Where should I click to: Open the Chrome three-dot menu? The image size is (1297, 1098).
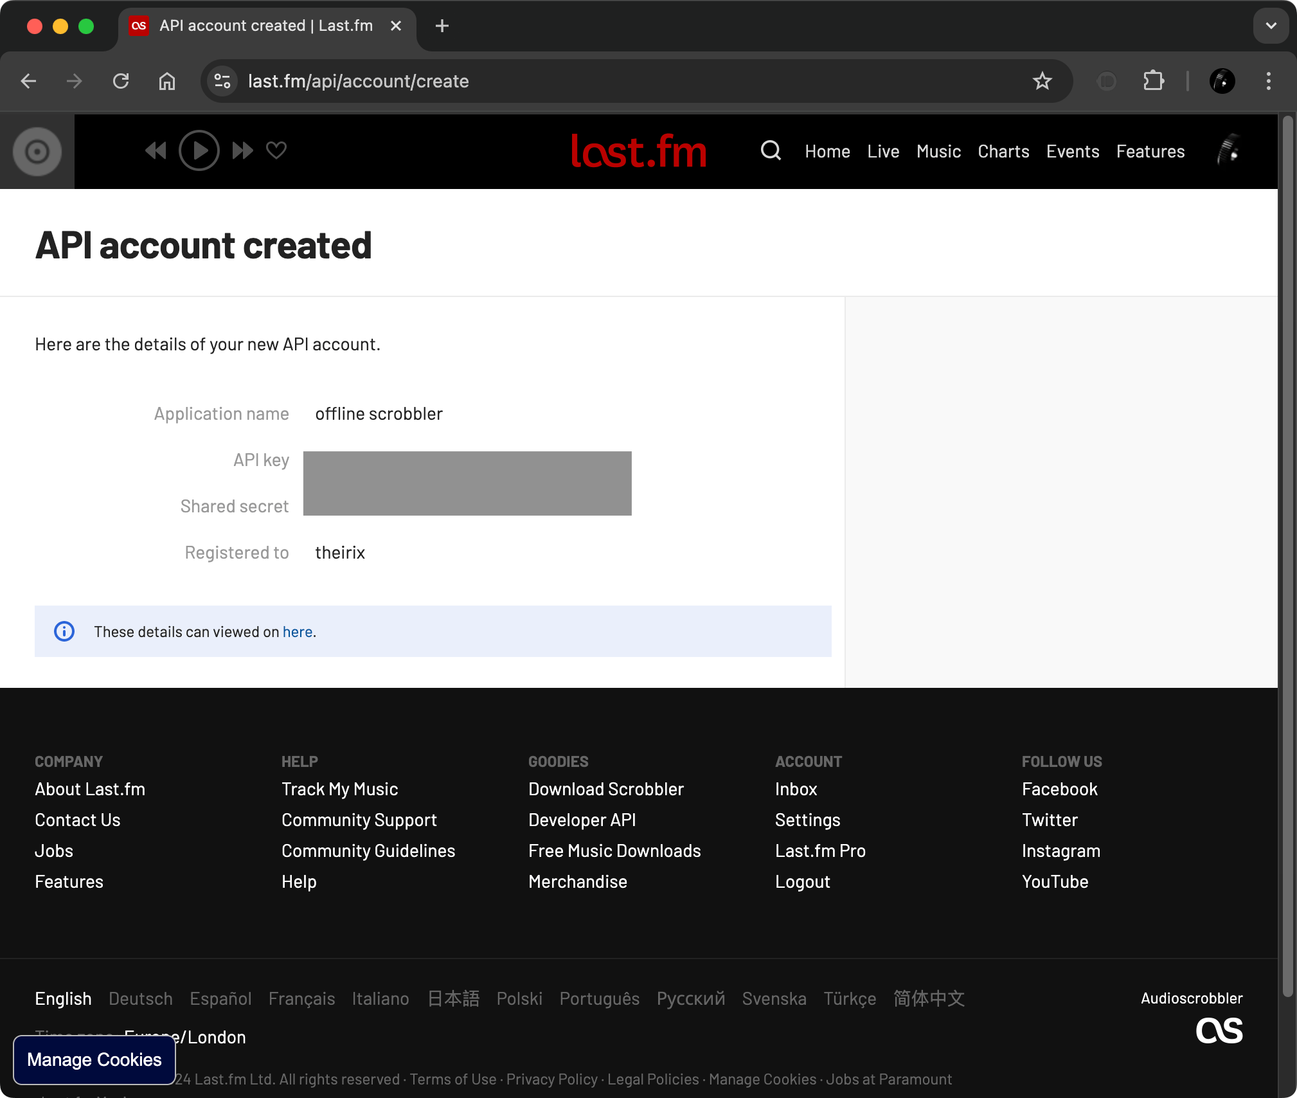pos(1267,81)
